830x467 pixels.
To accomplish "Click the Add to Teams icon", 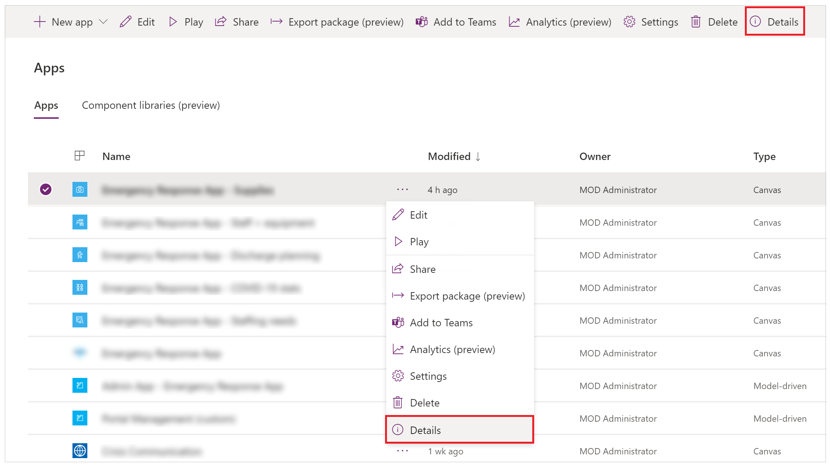I will click(x=397, y=322).
